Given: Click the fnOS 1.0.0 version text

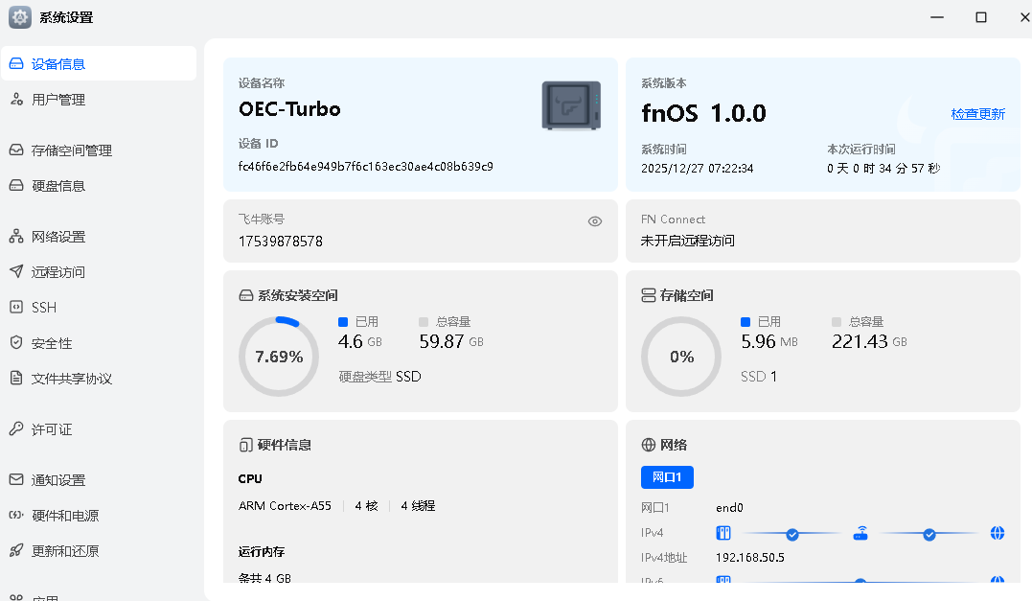Looking at the screenshot, I should point(703,113).
